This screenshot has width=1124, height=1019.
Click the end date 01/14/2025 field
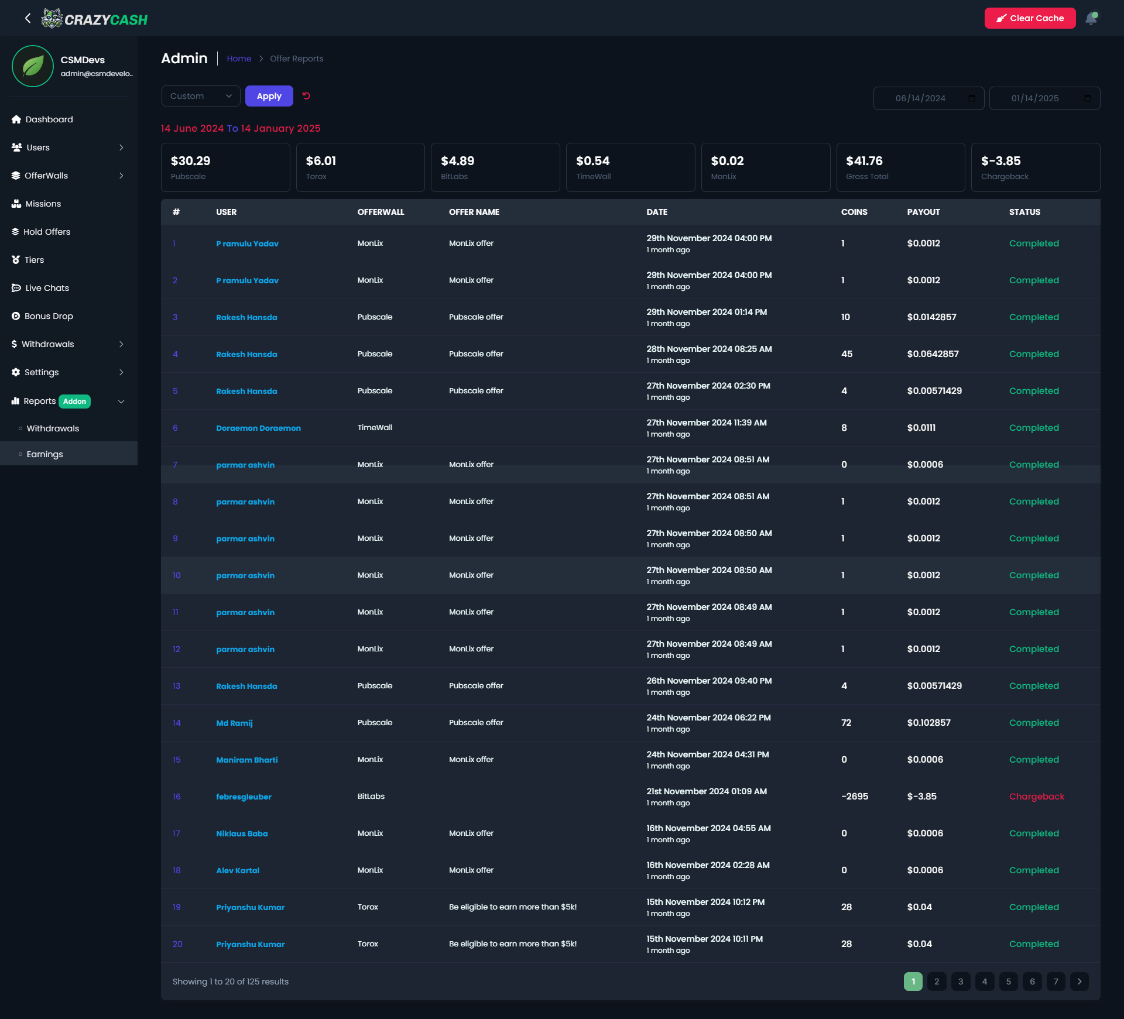pos(1035,98)
